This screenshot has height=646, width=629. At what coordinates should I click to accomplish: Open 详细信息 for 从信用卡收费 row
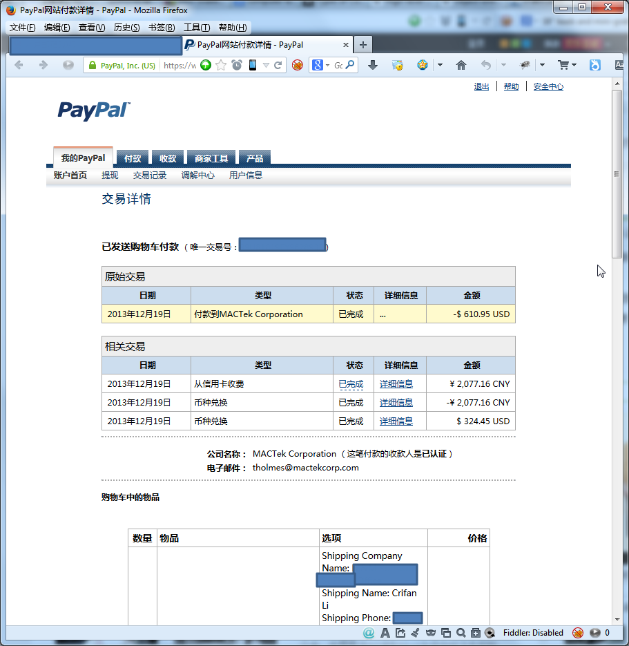coord(396,384)
